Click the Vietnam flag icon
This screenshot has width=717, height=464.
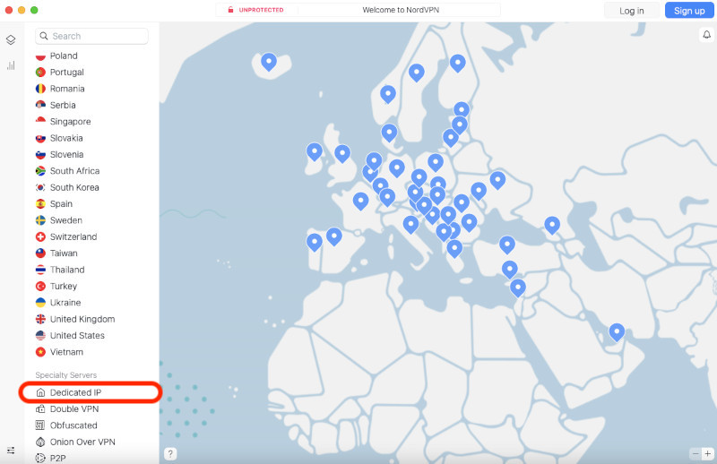[40, 352]
